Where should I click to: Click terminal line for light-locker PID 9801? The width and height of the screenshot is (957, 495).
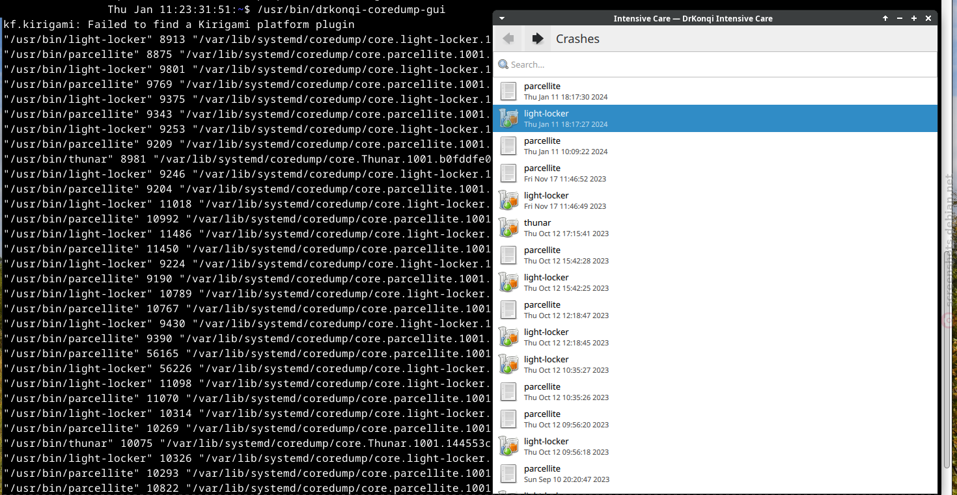tap(247, 70)
